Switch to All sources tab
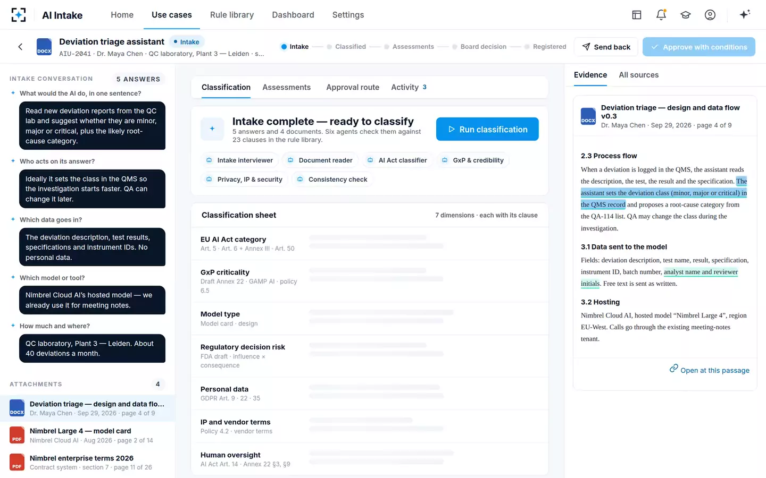Viewport: 766px width, 478px height. click(x=639, y=75)
